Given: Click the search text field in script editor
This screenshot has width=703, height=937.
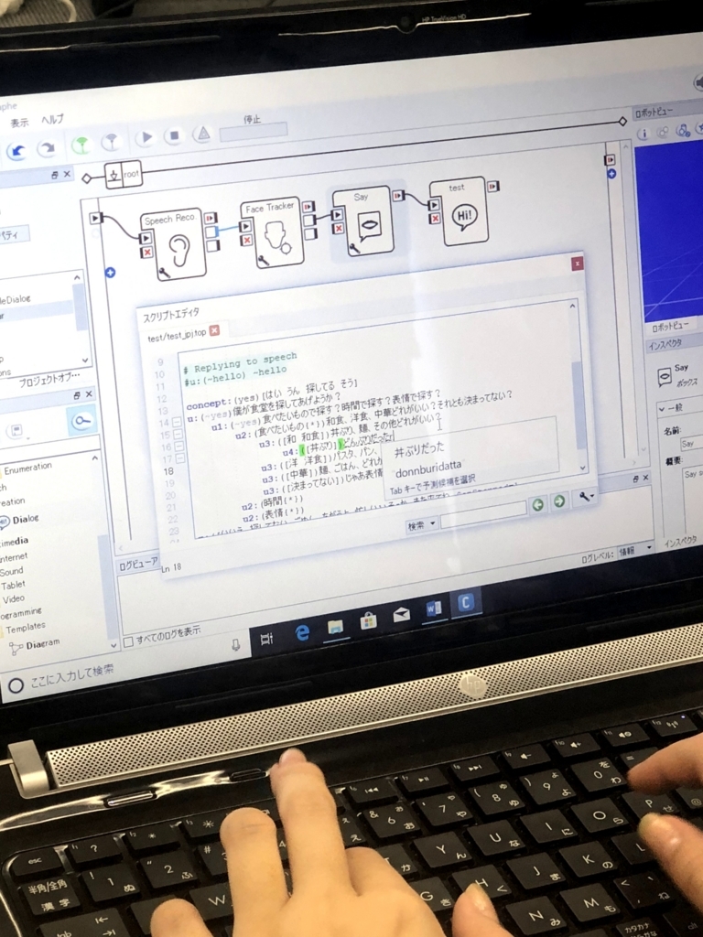Looking at the screenshot, I should click(x=483, y=514).
